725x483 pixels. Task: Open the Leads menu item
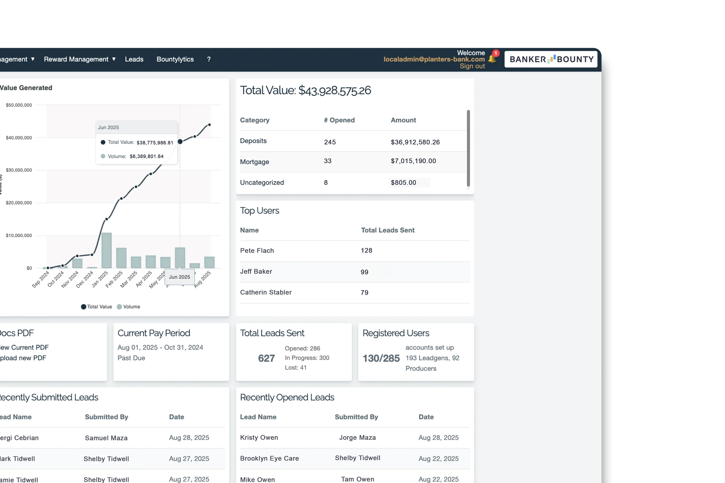(134, 59)
